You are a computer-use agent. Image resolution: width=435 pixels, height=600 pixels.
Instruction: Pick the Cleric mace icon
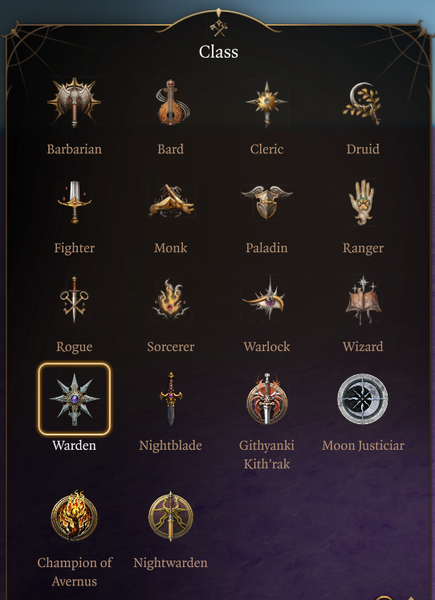click(266, 104)
